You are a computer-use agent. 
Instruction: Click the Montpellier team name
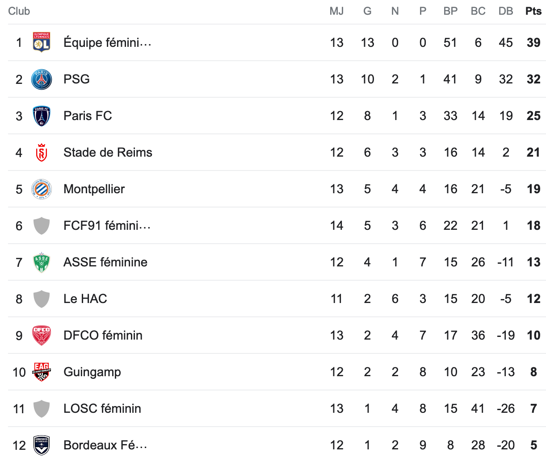[94, 189]
